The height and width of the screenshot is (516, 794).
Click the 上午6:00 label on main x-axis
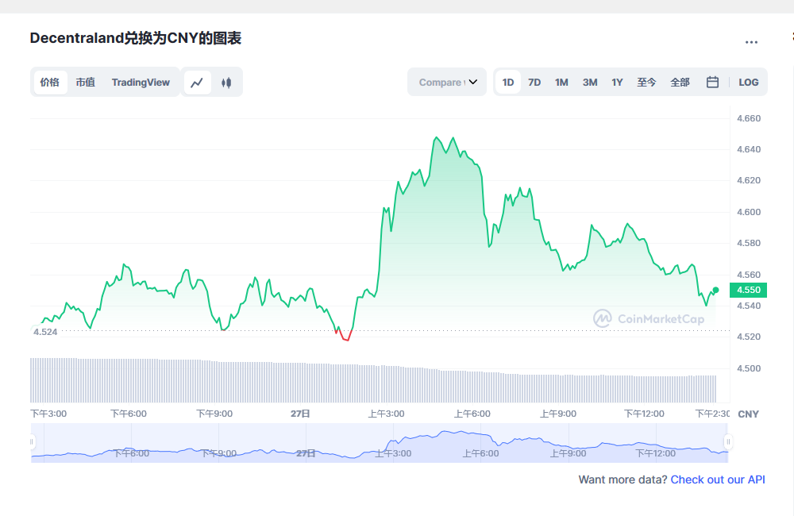click(x=472, y=414)
